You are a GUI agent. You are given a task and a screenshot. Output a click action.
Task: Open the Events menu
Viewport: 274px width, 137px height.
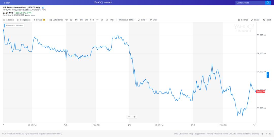(x=39, y=20)
